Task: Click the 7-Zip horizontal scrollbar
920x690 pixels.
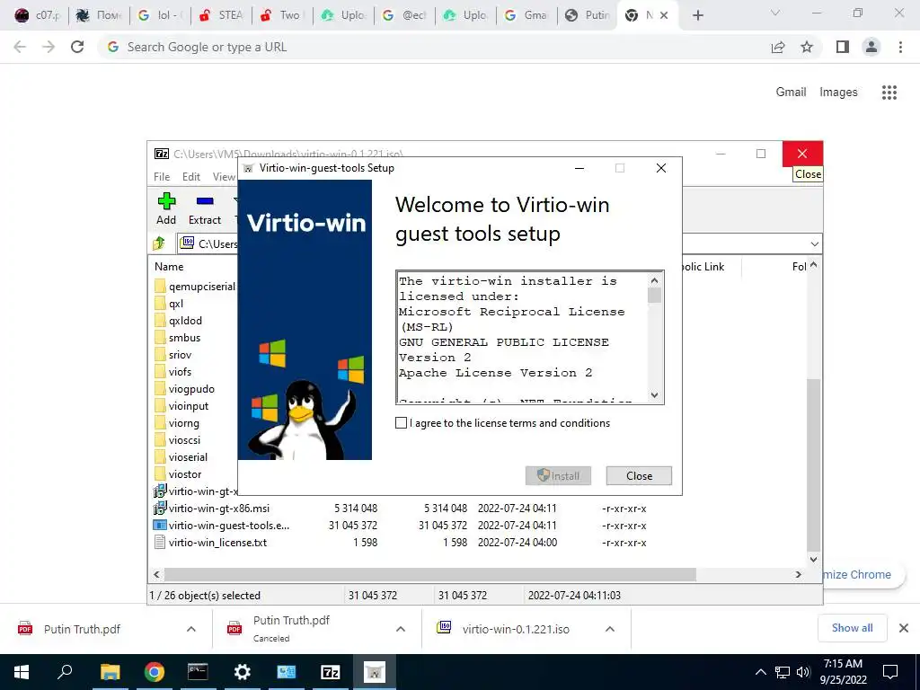Action: coord(429,574)
